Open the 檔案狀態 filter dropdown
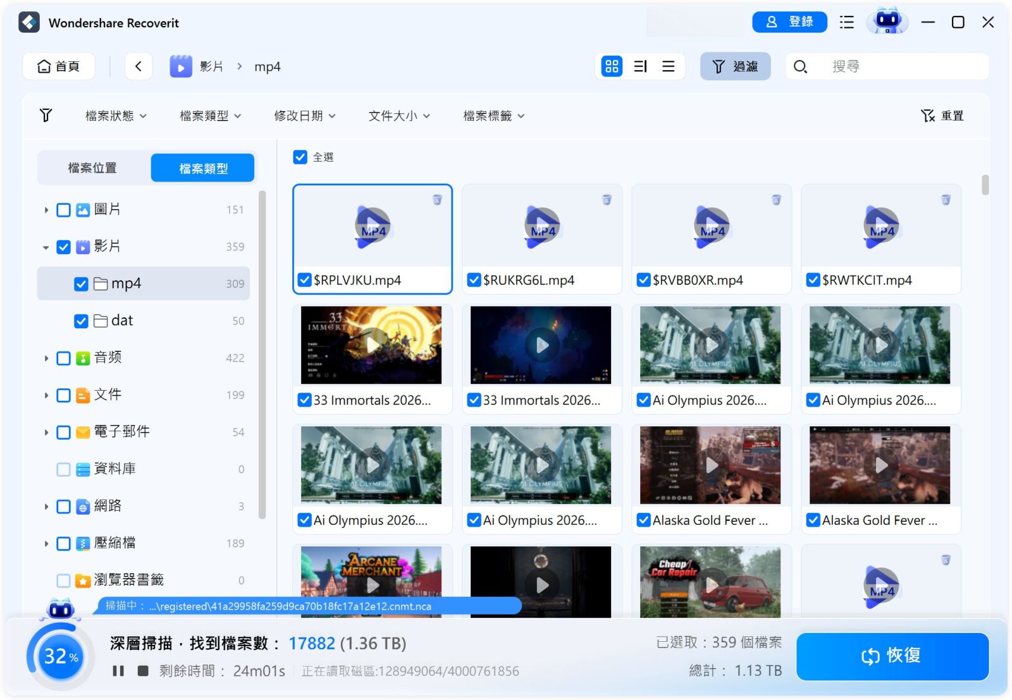 pos(116,116)
